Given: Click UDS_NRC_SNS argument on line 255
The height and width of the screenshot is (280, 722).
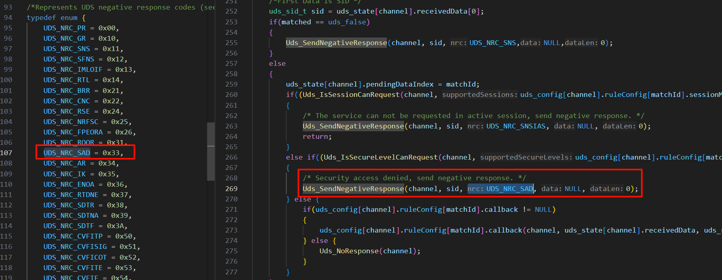Looking at the screenshot, I should click(x=492, y=43).
